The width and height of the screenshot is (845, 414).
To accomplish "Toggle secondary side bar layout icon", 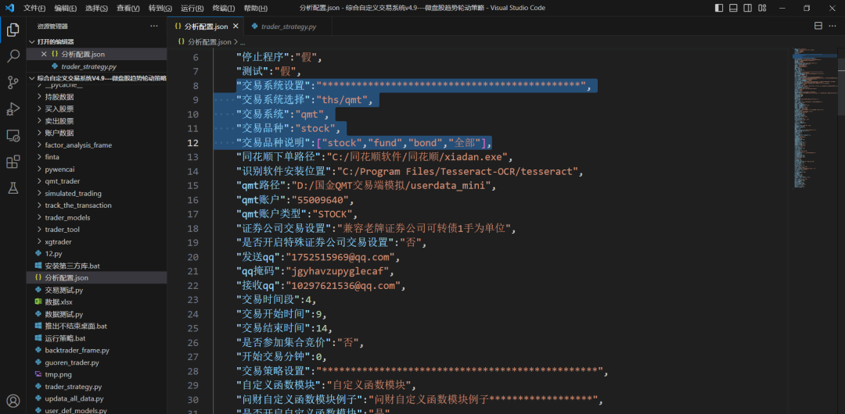I will tap(748, 8).
